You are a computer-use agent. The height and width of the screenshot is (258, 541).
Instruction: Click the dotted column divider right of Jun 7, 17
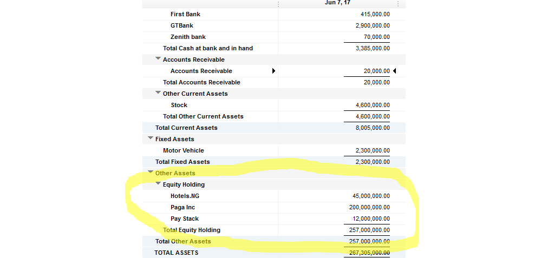[398, 4]
